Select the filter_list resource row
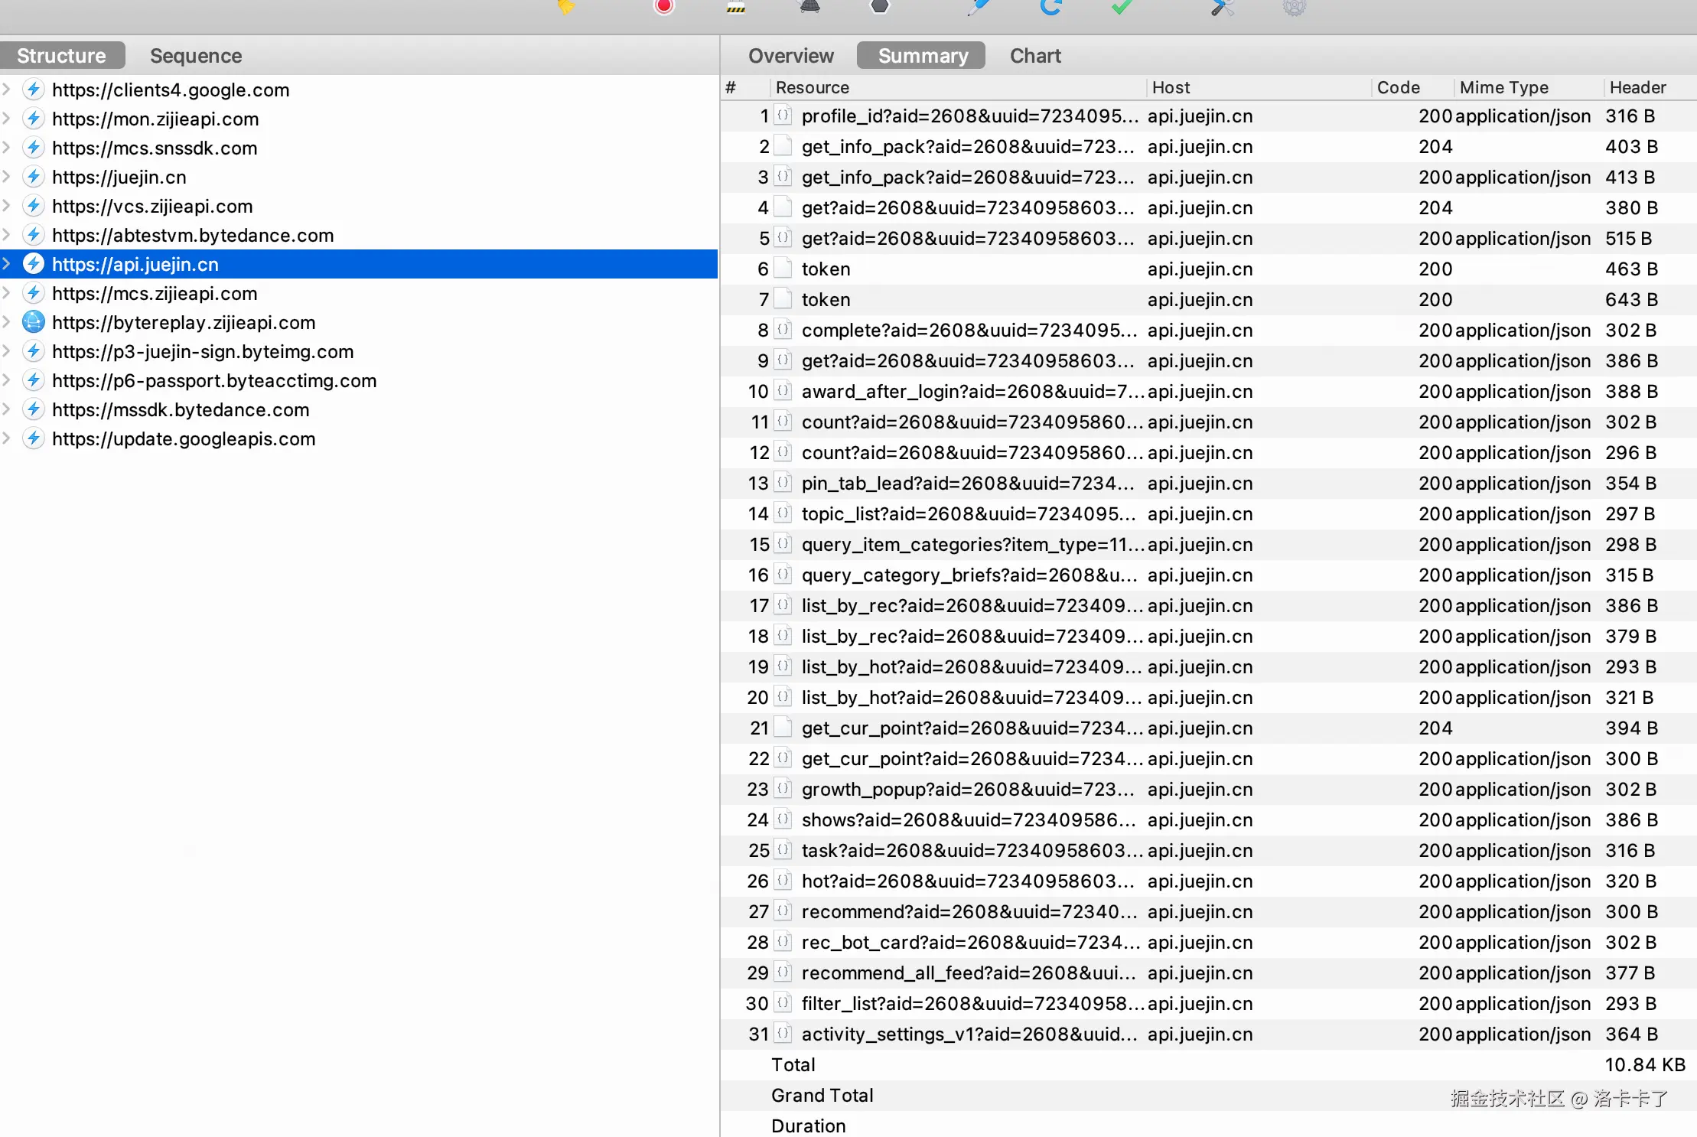Image resolution: width=1697 pixels, height=1137 pixels. point(1209,1003)
